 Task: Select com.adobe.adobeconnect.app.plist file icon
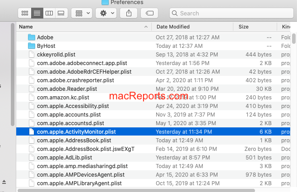point(32,63)
